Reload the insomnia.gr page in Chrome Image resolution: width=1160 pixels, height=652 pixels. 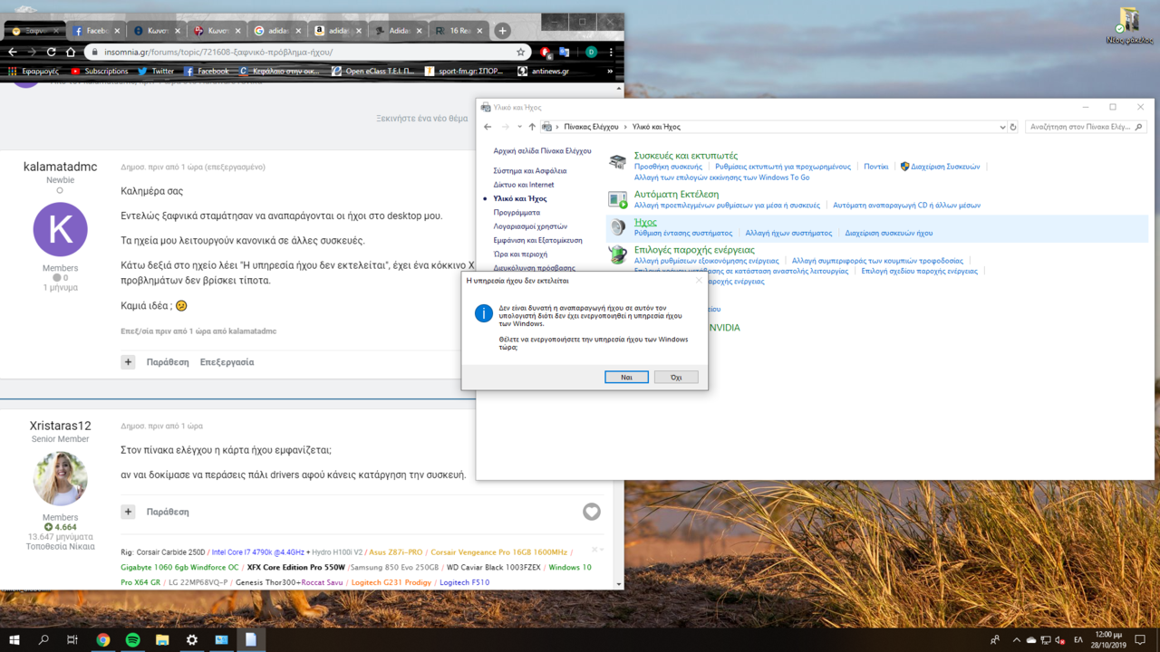click(x=51, y=52)
